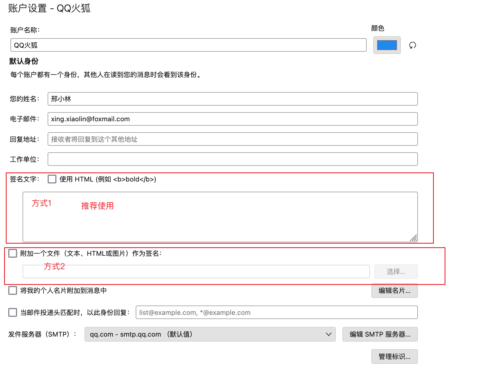Click the 管理标识 button
Screen dimensions: 479x374
pos(394,357)
